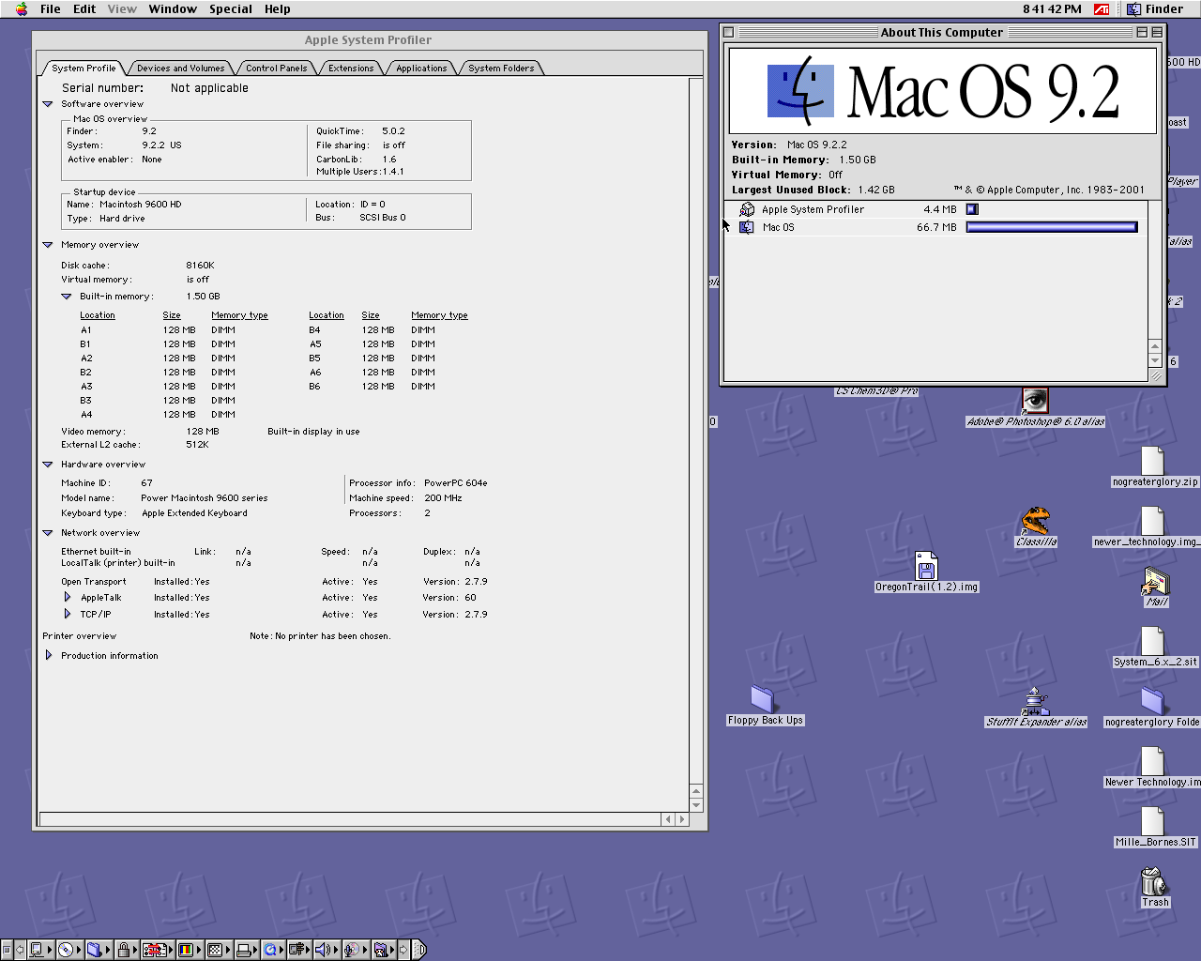Screen dimensions: 1201x961
Task: Click the Apple menu icon
Action: click(22, 9)
